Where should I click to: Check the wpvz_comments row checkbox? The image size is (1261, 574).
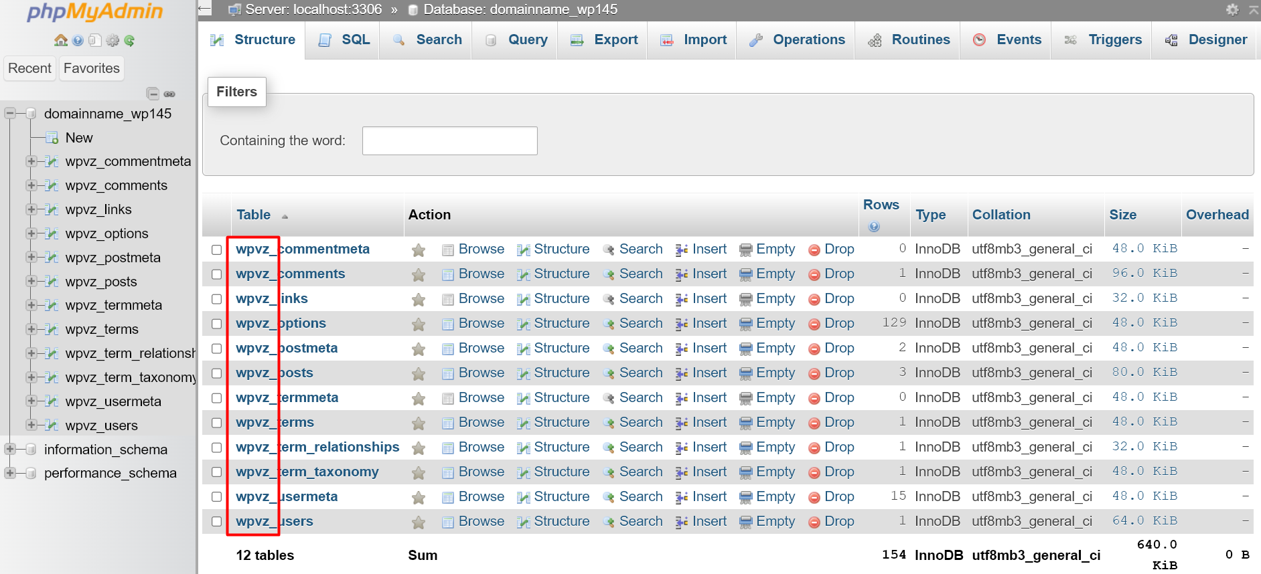tap(216, 274)
